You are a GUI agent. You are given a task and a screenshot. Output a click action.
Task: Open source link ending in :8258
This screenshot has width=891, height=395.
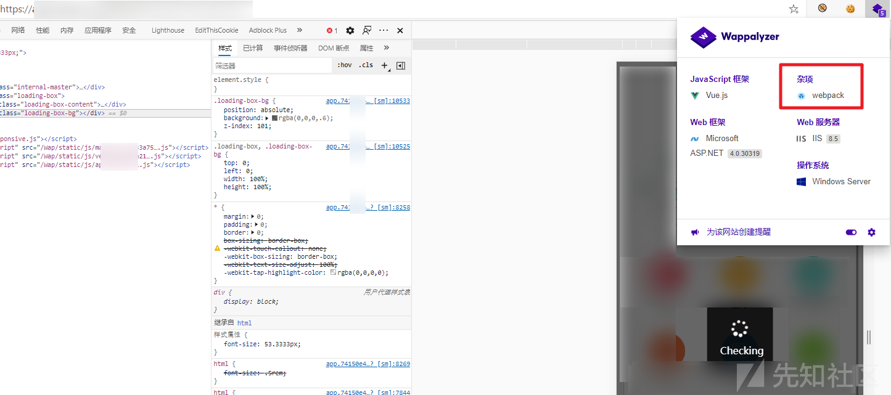[368, 208]
